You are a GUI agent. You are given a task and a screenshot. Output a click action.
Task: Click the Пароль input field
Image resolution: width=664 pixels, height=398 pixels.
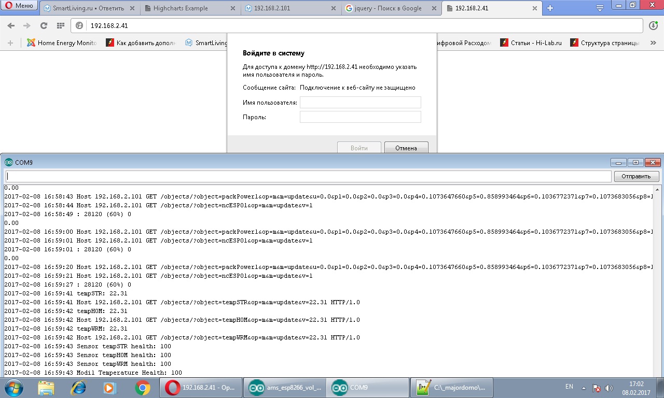[361, 117]
